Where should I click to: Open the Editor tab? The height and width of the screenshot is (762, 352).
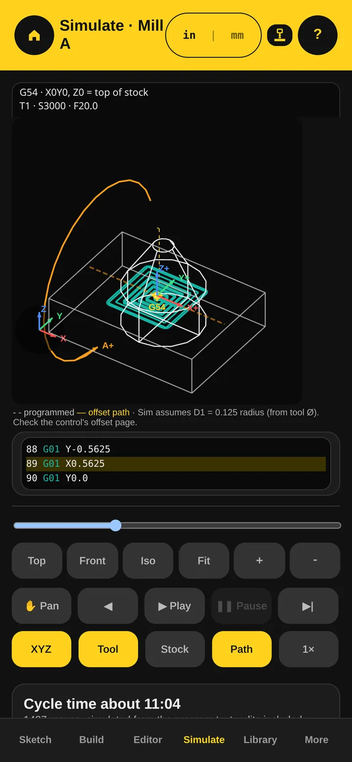[148, 740]
